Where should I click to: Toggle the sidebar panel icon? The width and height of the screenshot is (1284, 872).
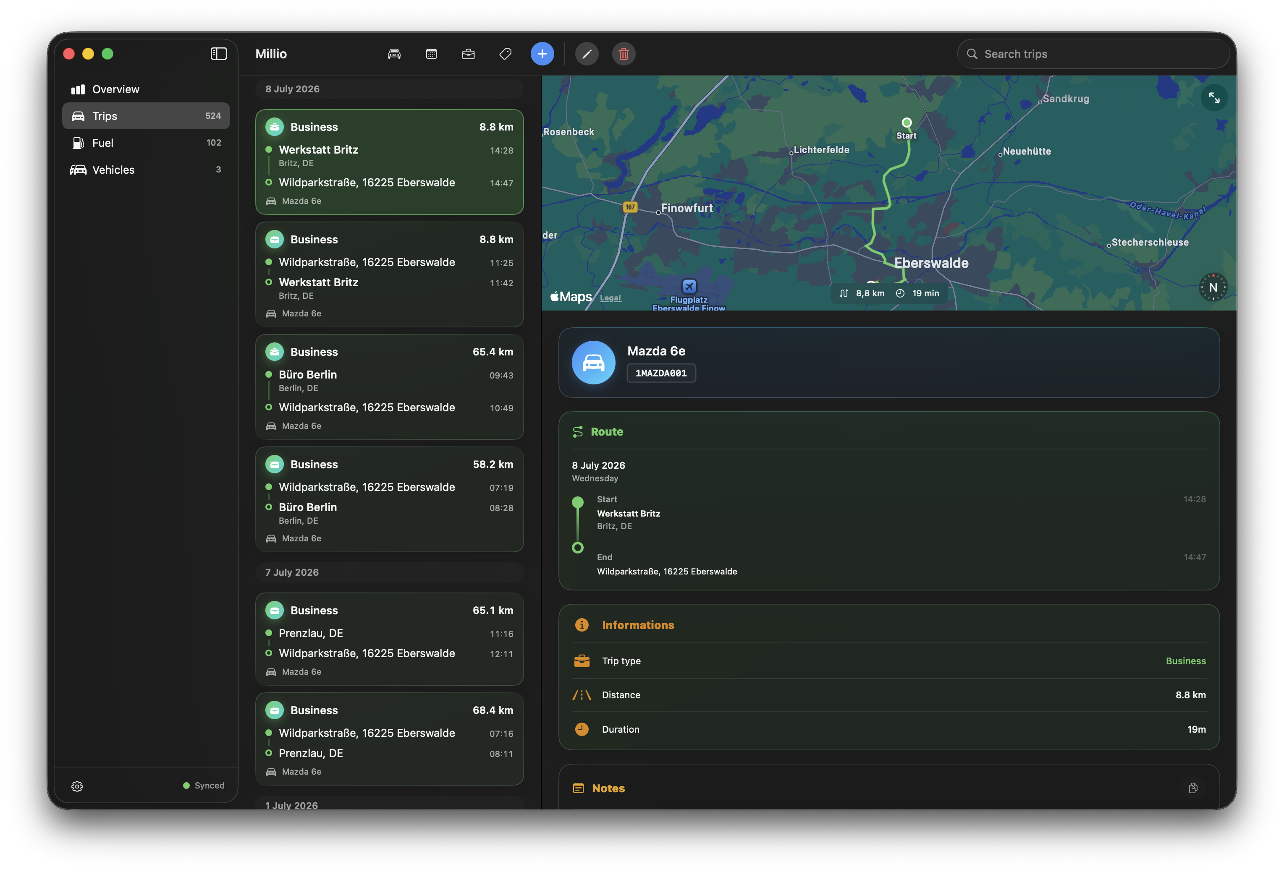click(219, 54)
